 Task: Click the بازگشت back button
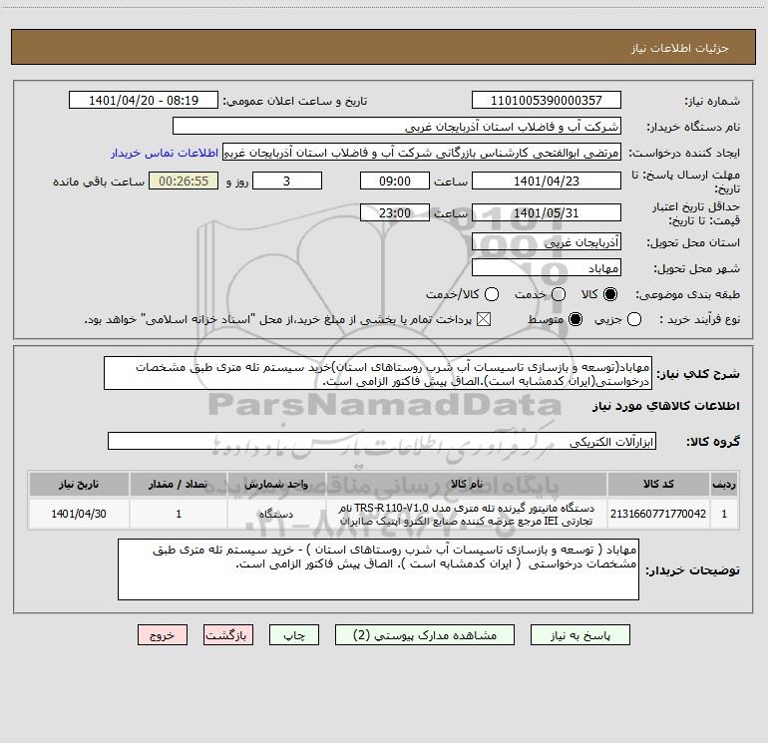(228, 635)
